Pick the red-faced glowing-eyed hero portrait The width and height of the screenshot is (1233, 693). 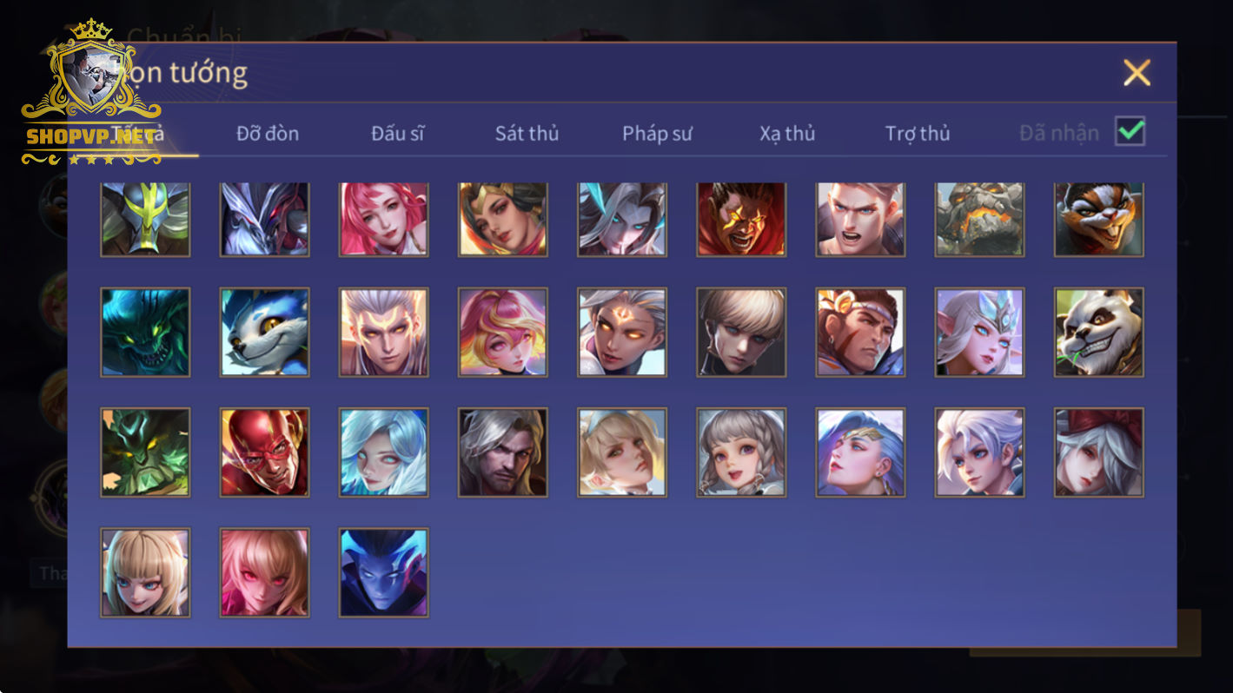[741, 219]
